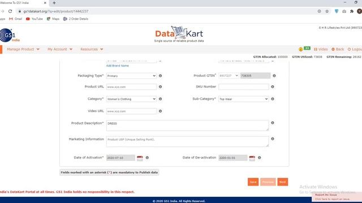362x203 pixels.
Task: Click info icon next to Product GTIN
Action: (x=274, y=76)
